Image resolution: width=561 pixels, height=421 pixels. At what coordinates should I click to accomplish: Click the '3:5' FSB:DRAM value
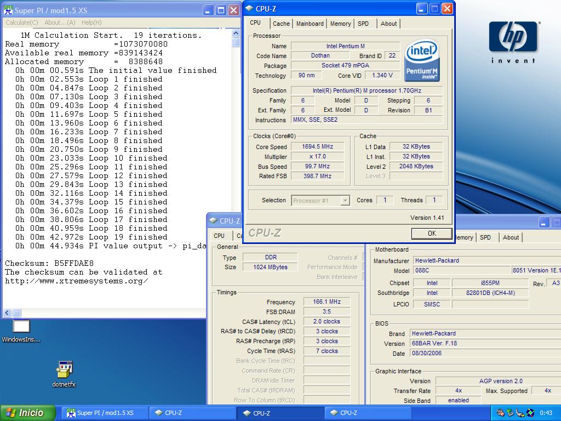click(327, 311)
